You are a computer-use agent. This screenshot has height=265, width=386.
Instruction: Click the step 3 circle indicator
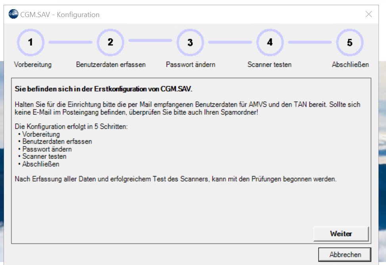tap(190, 42)
